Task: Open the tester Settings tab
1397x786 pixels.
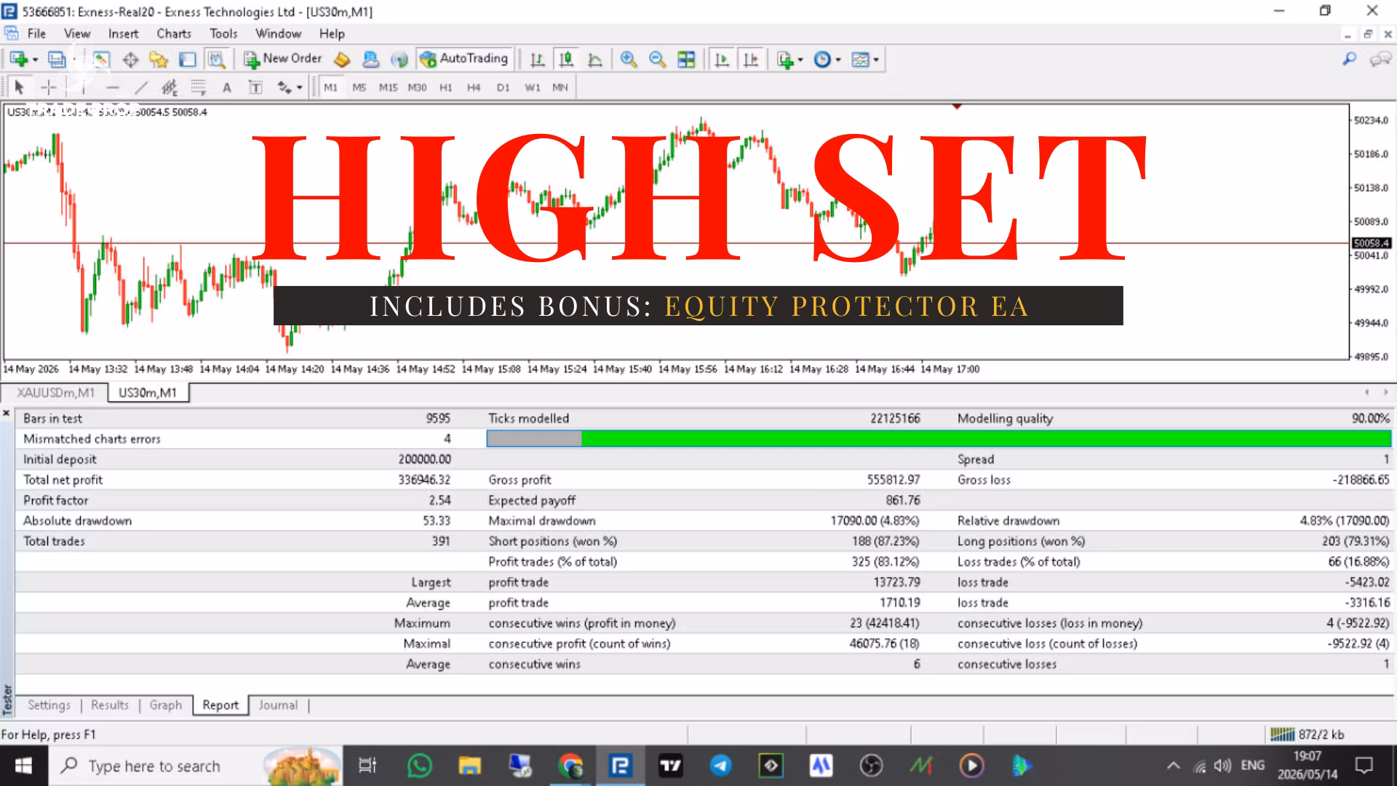Action: pos(49,705)
